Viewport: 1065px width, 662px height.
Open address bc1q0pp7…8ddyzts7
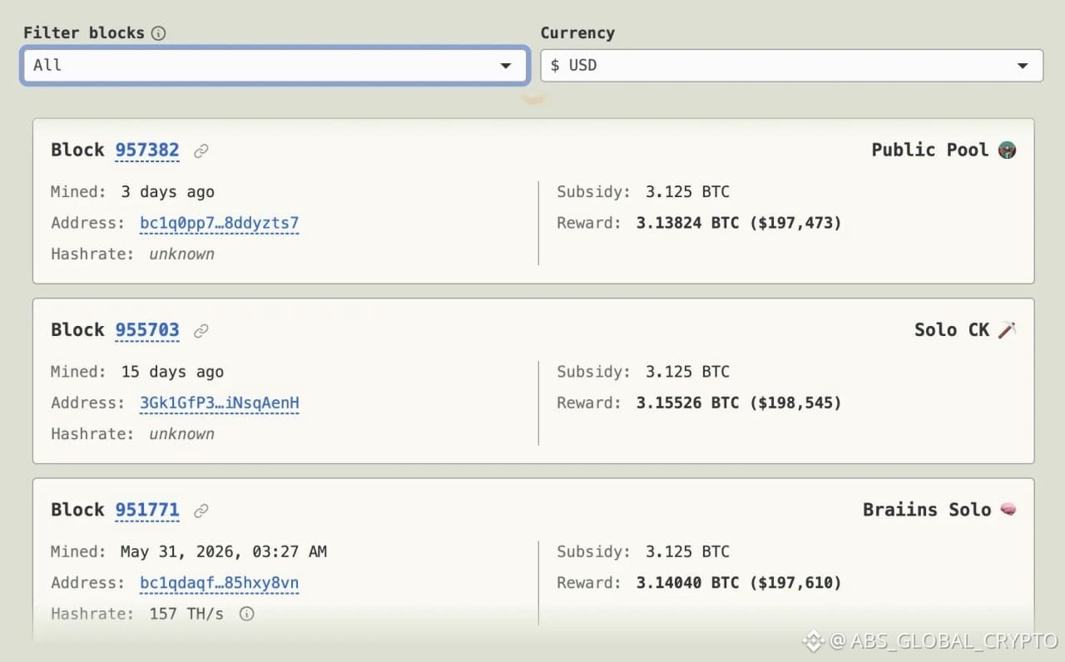(220, 223)
